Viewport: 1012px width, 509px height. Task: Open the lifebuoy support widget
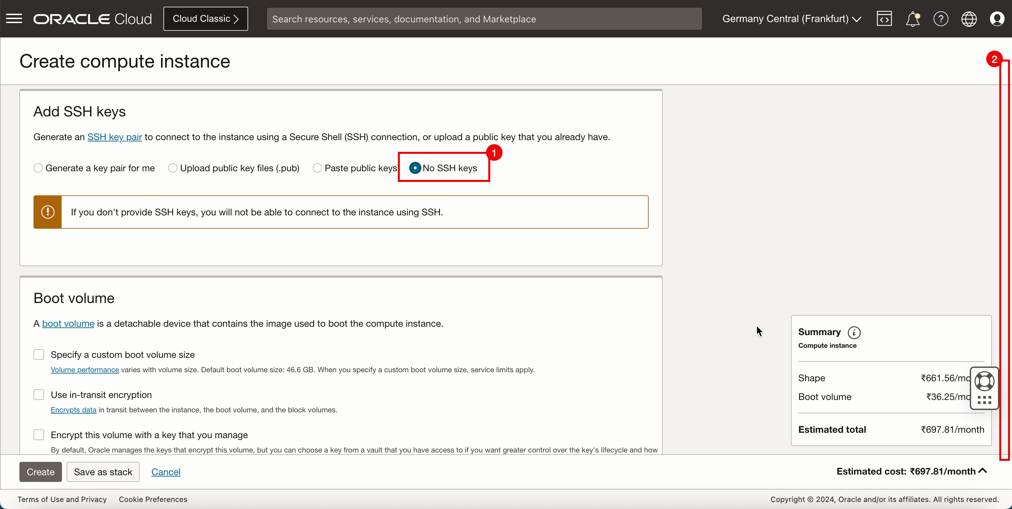[984, 381]
